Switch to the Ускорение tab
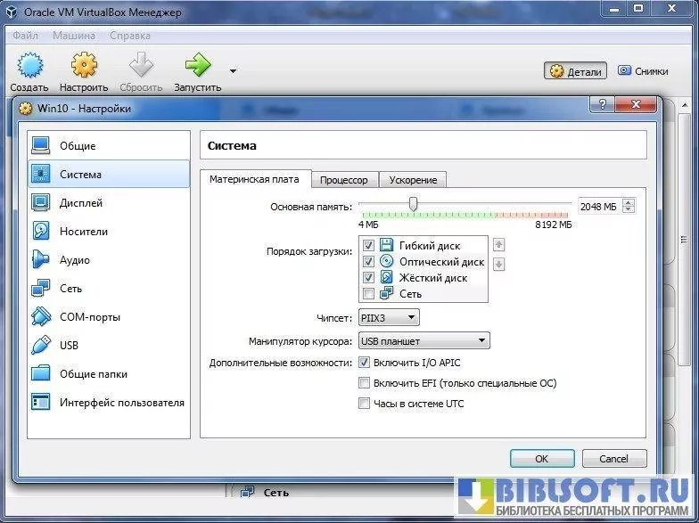Screen dimensions: 699x523 [413, 180]
